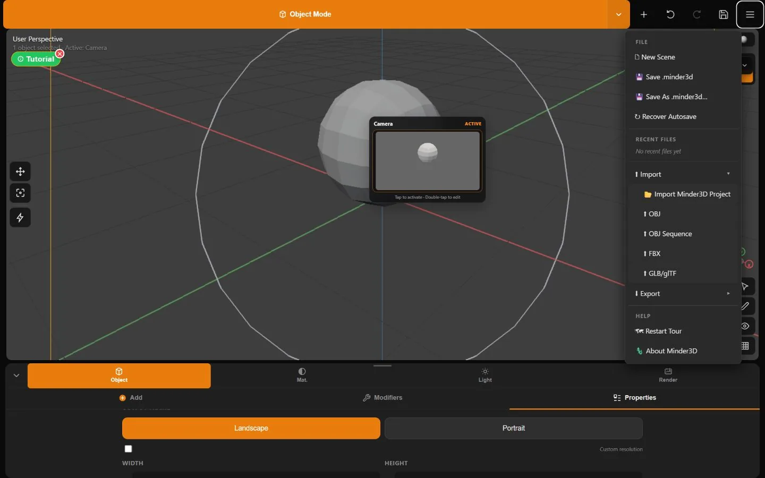Choose GLB/glTF import option
This screenshot has height=478, width=765.
[x=687, y=274]
